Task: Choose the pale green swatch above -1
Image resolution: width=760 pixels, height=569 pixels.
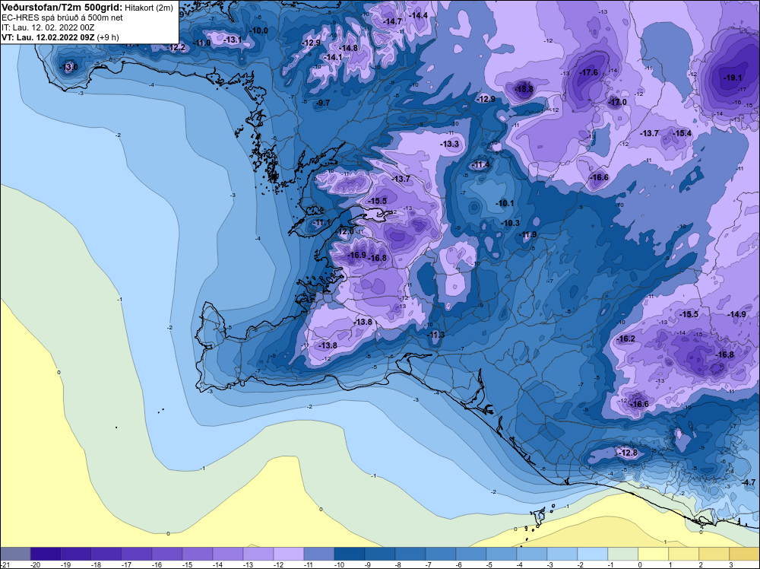Action: pyautogui.click(x=623, y=554)
